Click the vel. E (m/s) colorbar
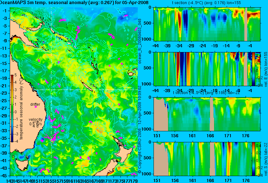 point(253,69)
